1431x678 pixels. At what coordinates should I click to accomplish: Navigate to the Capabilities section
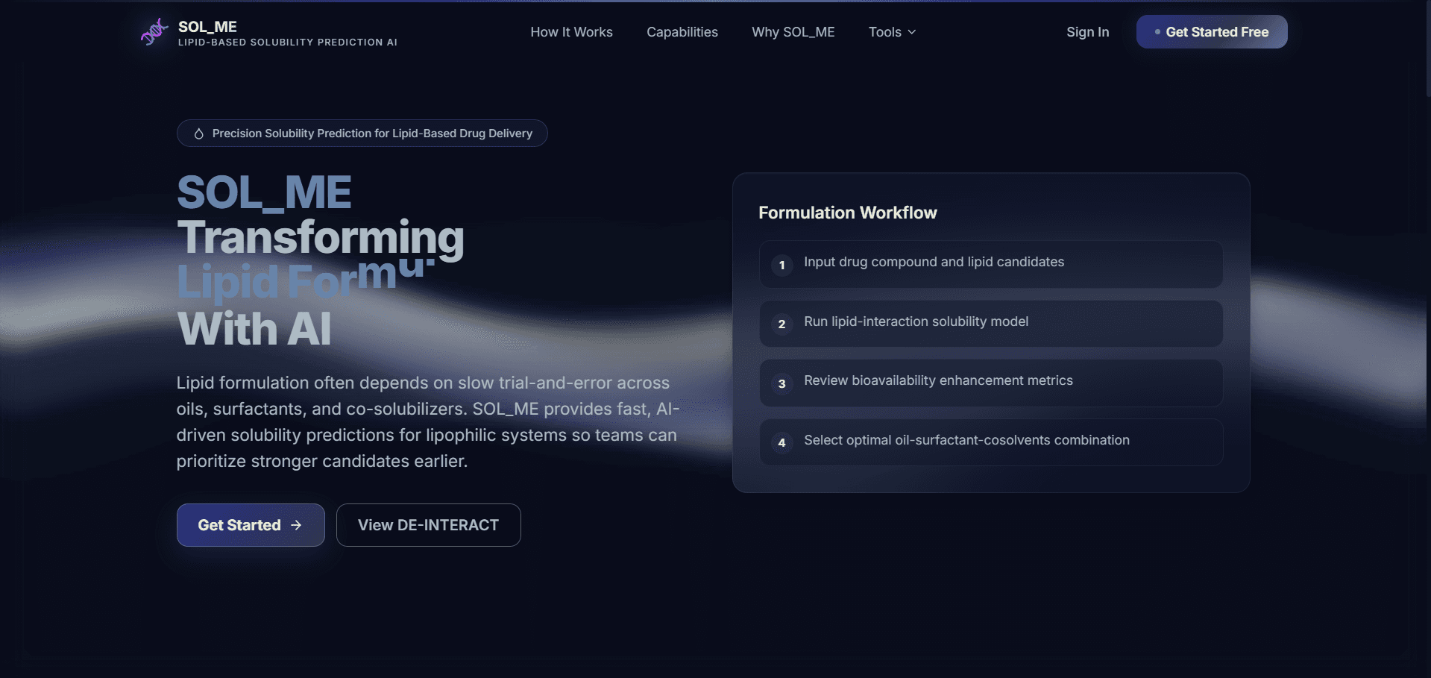tap(682, 31)
